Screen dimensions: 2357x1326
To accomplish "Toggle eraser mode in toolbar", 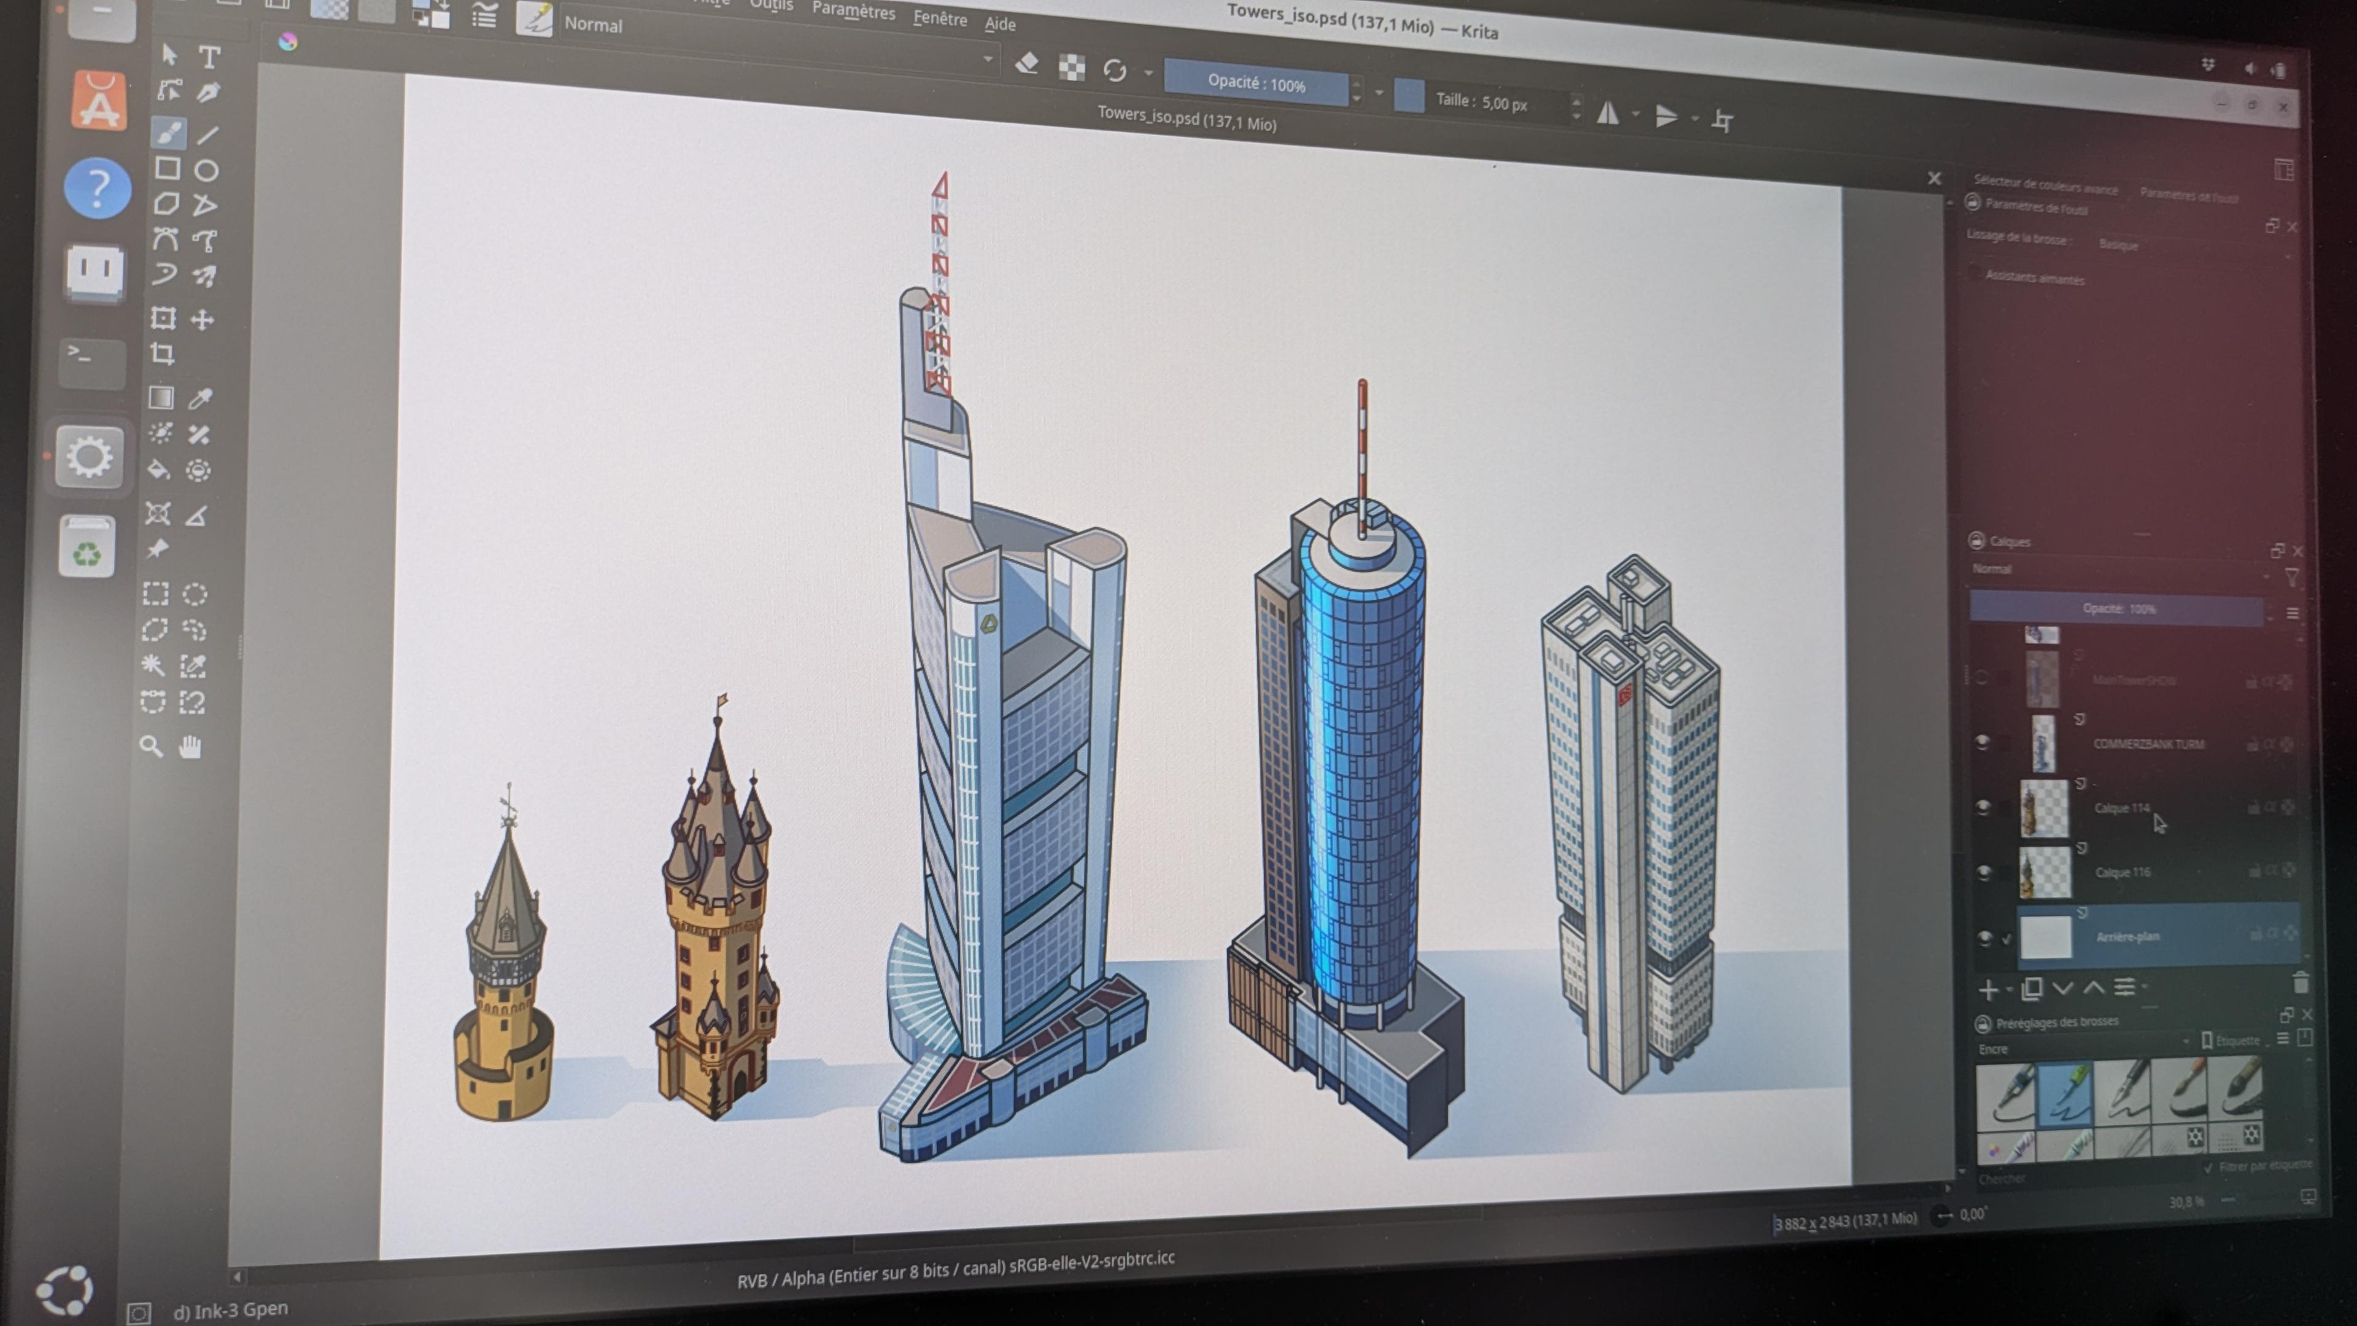I will tap(1027, 64).
